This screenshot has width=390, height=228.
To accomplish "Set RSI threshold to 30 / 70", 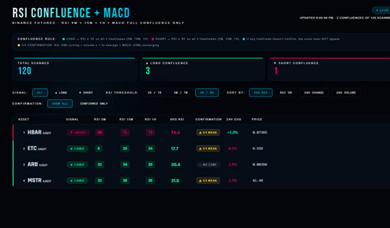I will [x=181, y=93].
